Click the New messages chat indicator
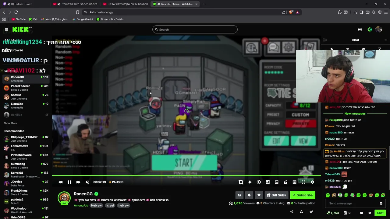This screenshot has height=219, width=390. click(355, 113)
